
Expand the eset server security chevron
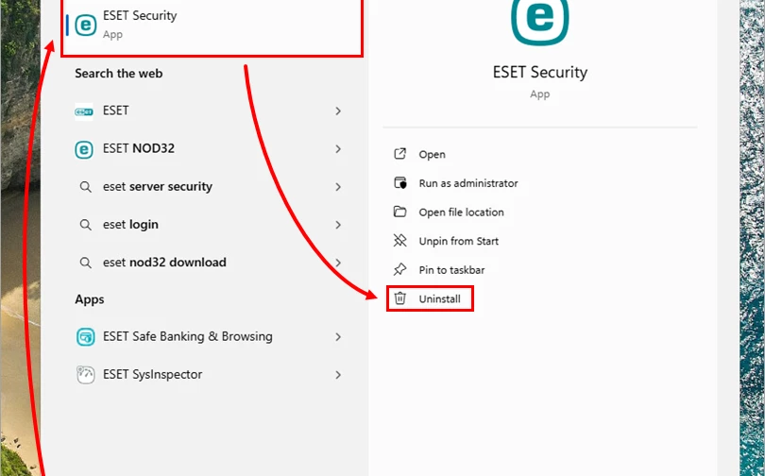tap(338, 187)
